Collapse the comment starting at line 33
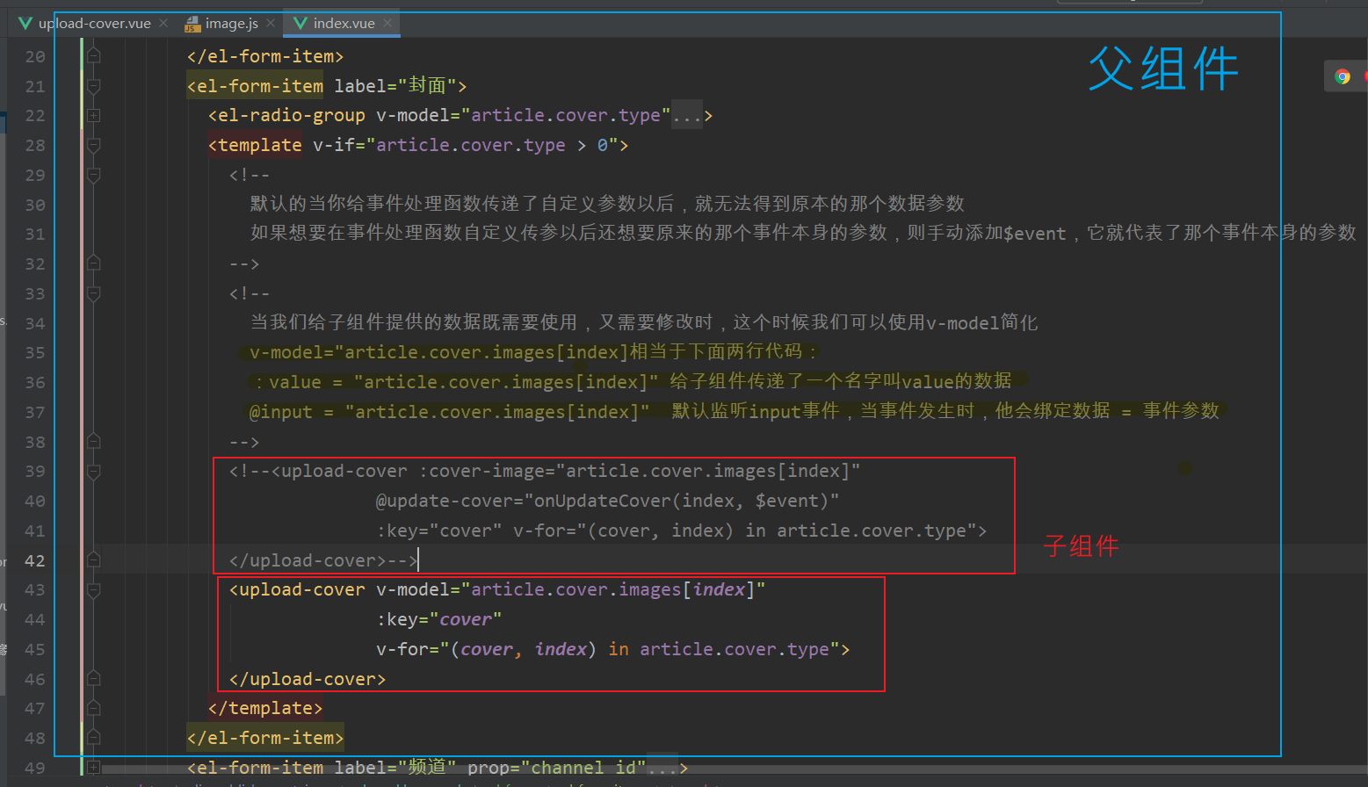 (x=94, y=293)
